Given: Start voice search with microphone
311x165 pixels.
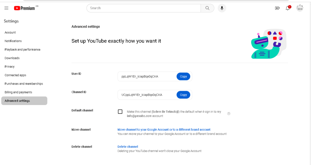Looking at the screenshot, I should click(222, 8).
